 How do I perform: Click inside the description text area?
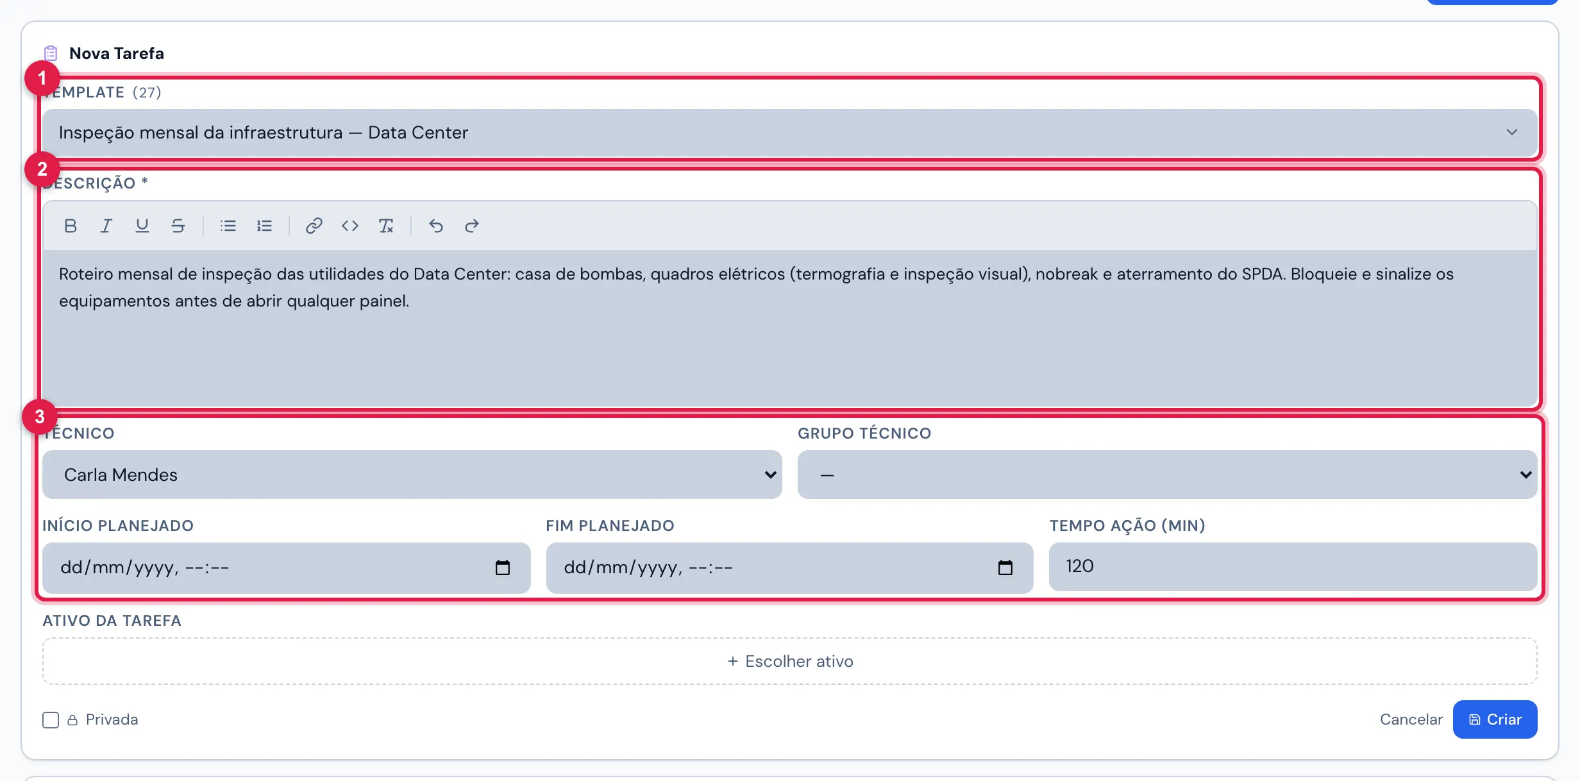790,327
